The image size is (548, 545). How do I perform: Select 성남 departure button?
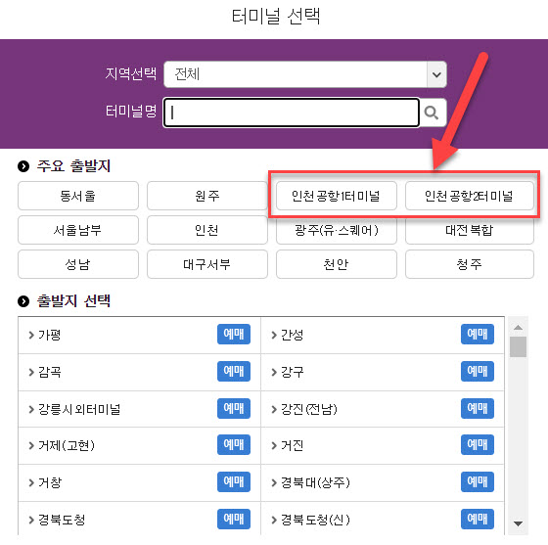pos(78,264)
